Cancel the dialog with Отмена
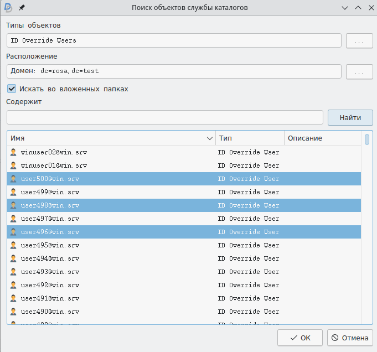 [350, 338]
